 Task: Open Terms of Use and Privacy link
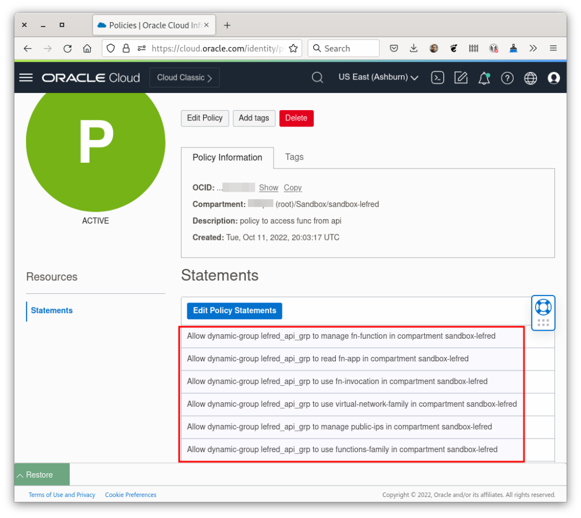point(62,495)
